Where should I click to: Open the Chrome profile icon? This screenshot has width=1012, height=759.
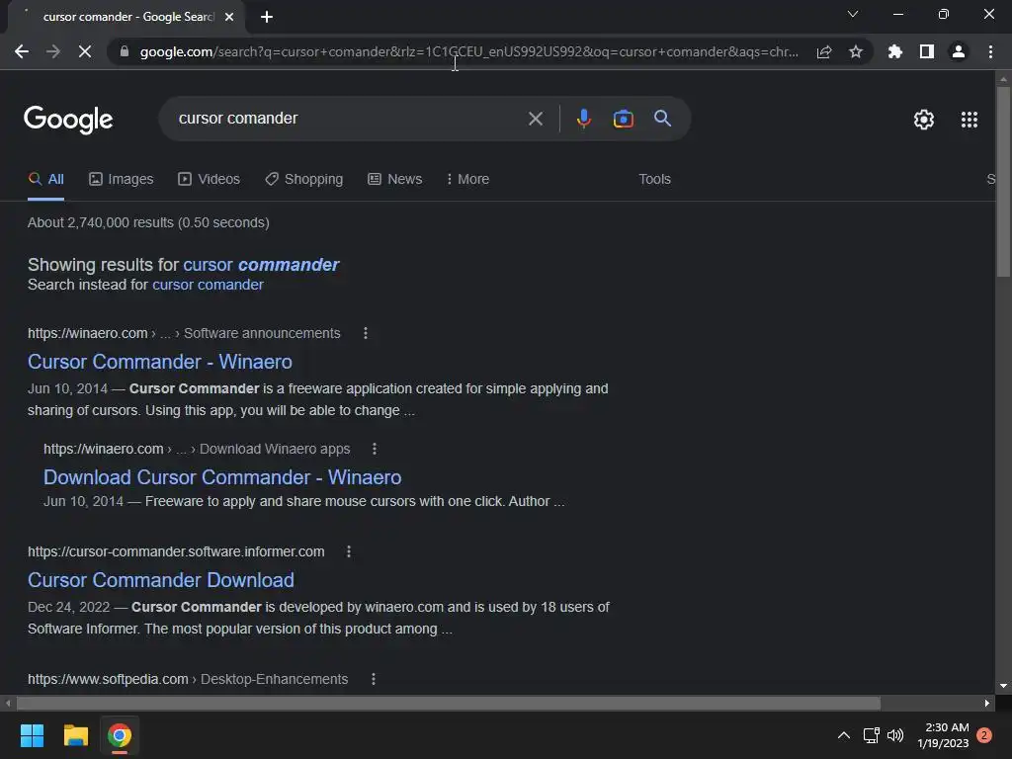pos(959,51)
